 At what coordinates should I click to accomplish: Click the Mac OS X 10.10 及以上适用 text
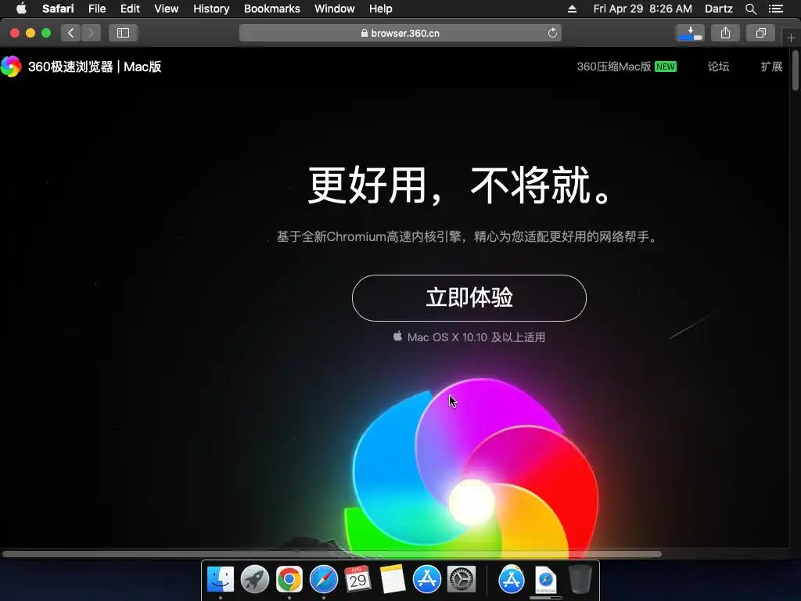coord(476,337)
